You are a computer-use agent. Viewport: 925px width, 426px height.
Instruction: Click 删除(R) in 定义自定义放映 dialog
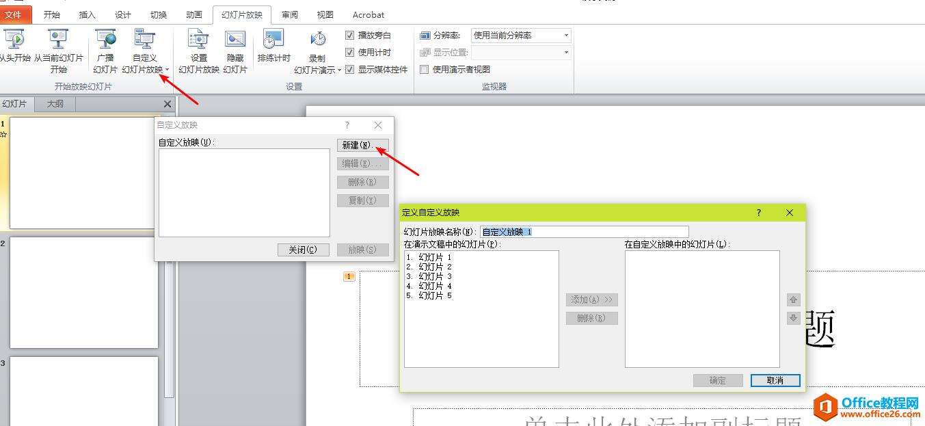592,318
